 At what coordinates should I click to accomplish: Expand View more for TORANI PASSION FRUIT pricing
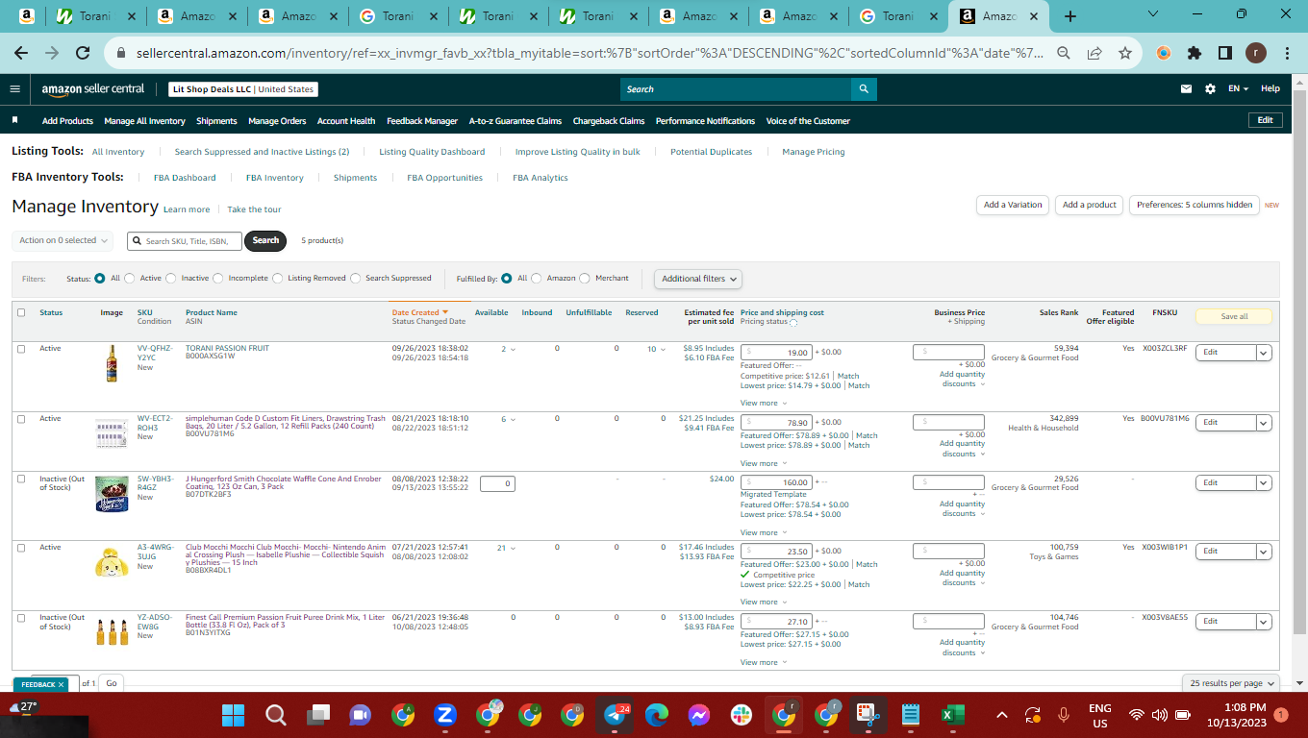coord(763,403)
